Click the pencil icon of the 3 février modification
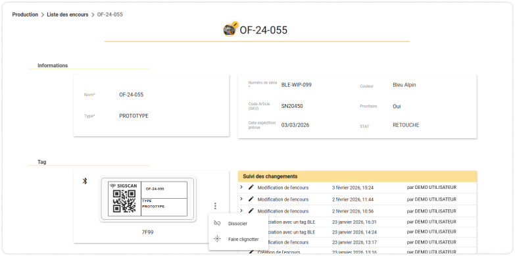Viewport: 515px width, 256px height. [x=251, y=188]
